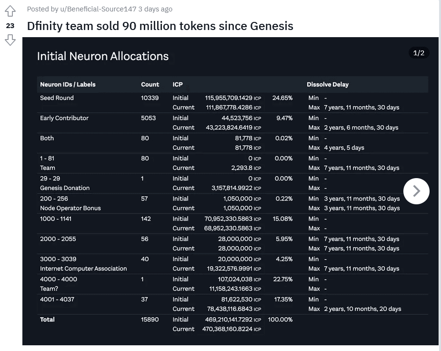This screenshot has width=441, height=351.
Task: Click the 'Dissolve Delay' column header
Action: click(328, 84)
